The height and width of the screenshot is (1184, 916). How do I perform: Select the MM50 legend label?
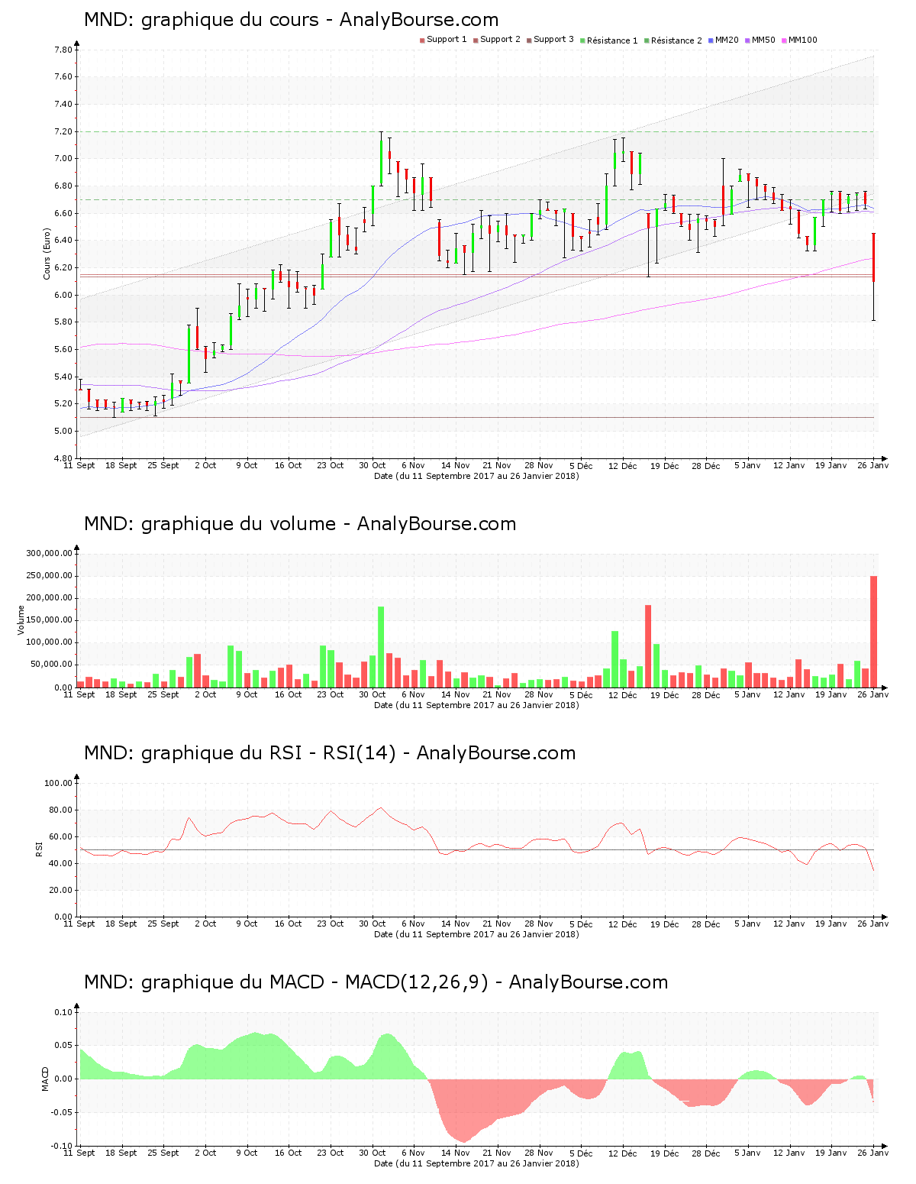(x=763, y=40)
